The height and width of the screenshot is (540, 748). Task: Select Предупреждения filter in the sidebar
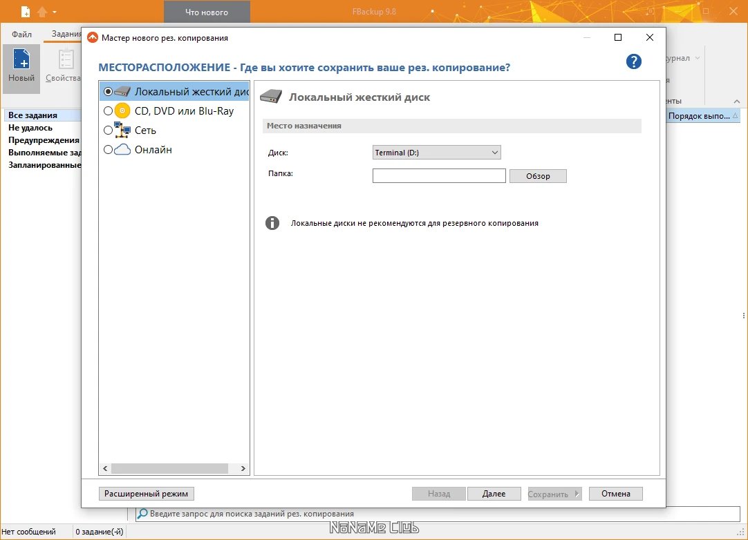tap(44, 139)
